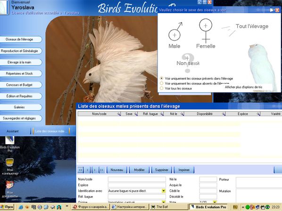Click the search icon in Espèce column
282x211 pixels.
point(258,114)
